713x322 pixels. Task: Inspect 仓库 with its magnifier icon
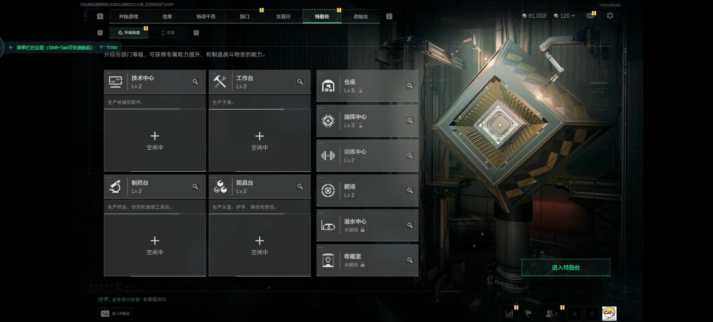(410, 86)
